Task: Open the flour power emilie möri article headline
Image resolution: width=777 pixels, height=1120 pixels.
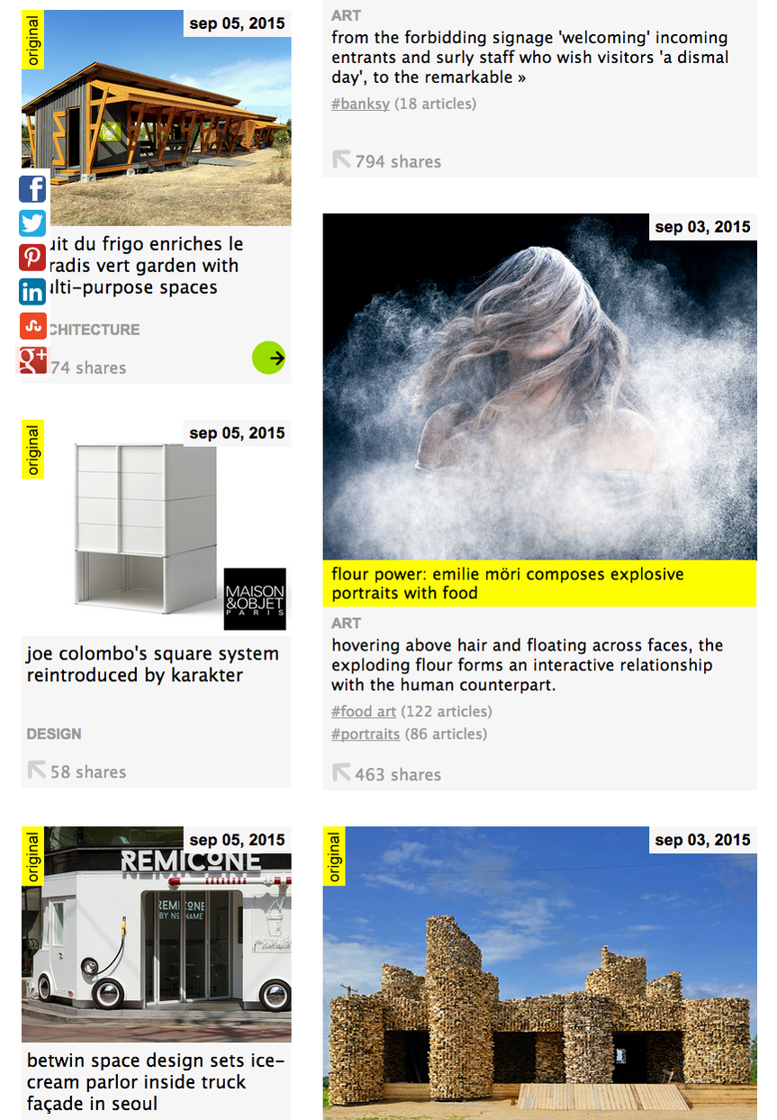Action: (x=508, y=583)
